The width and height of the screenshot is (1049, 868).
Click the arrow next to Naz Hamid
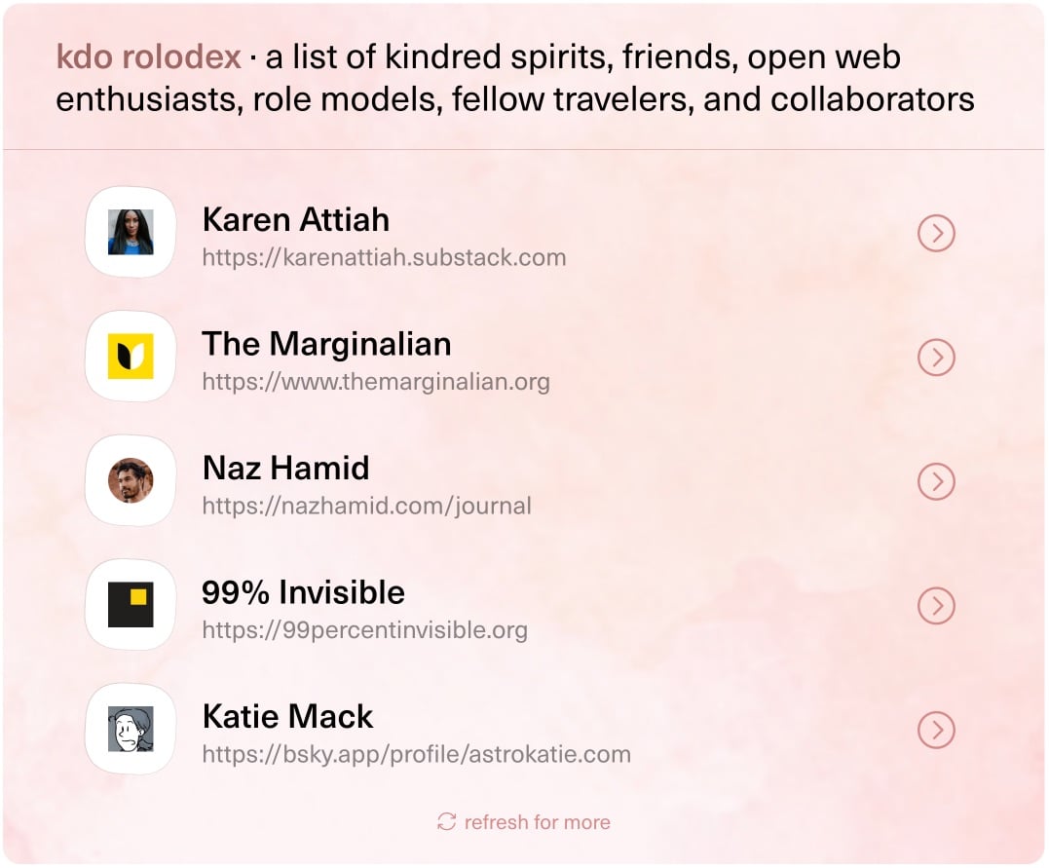pyautogui.click(x=936, y=481)
